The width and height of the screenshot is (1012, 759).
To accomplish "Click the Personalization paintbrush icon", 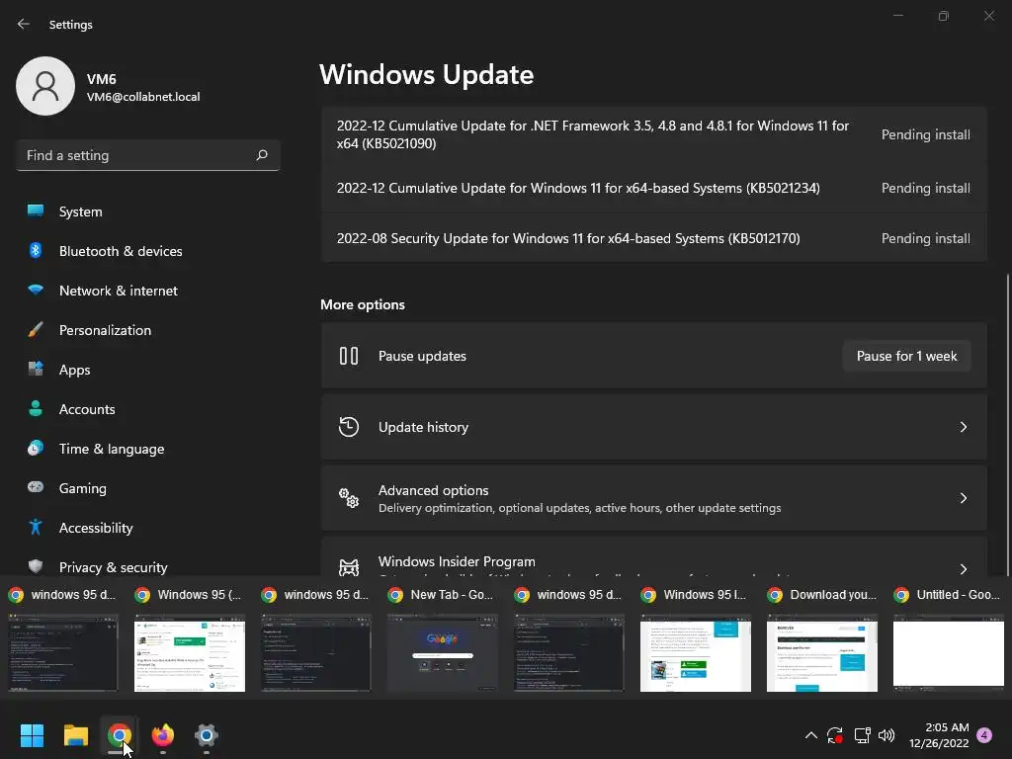I will coord(36,330).
